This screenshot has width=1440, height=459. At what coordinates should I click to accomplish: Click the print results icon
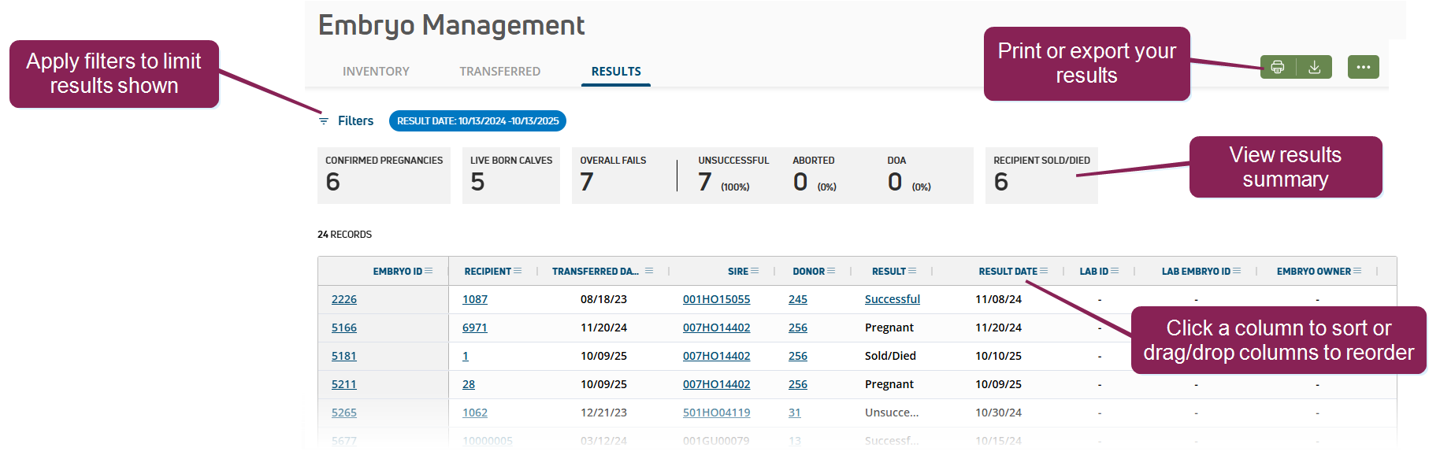pyautogui.click(x=1278, y=67)
